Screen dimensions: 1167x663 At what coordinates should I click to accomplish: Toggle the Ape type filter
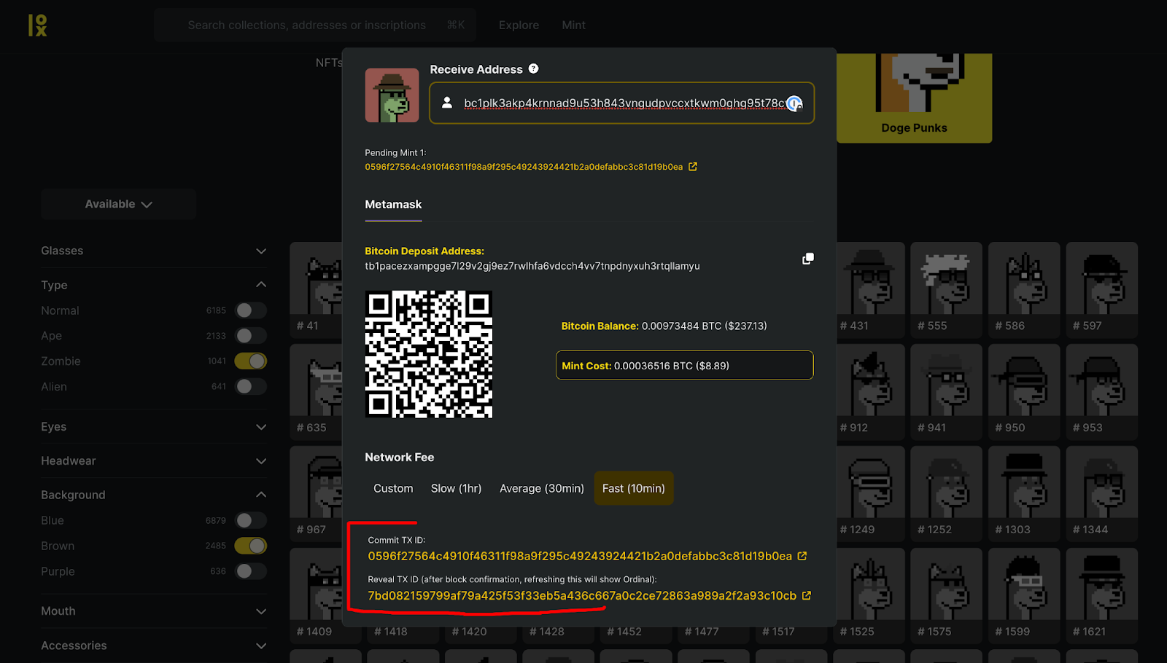pos(251,336)
